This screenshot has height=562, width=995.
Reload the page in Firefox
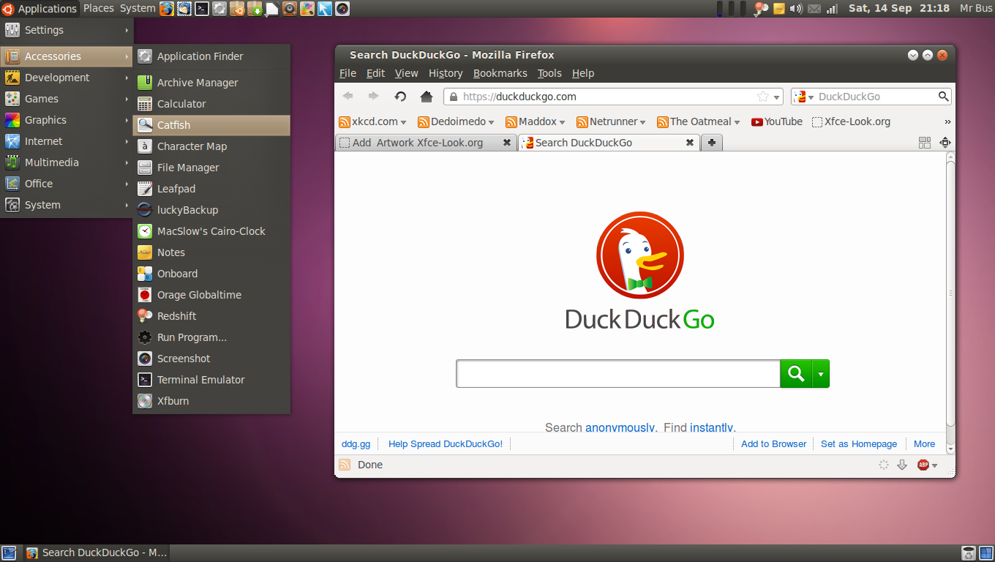400,97
